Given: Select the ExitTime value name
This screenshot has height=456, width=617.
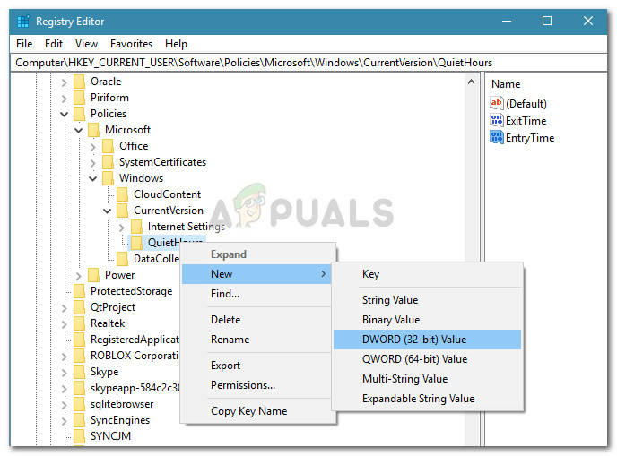Looking at the screenshot, I should coord(526,120).
